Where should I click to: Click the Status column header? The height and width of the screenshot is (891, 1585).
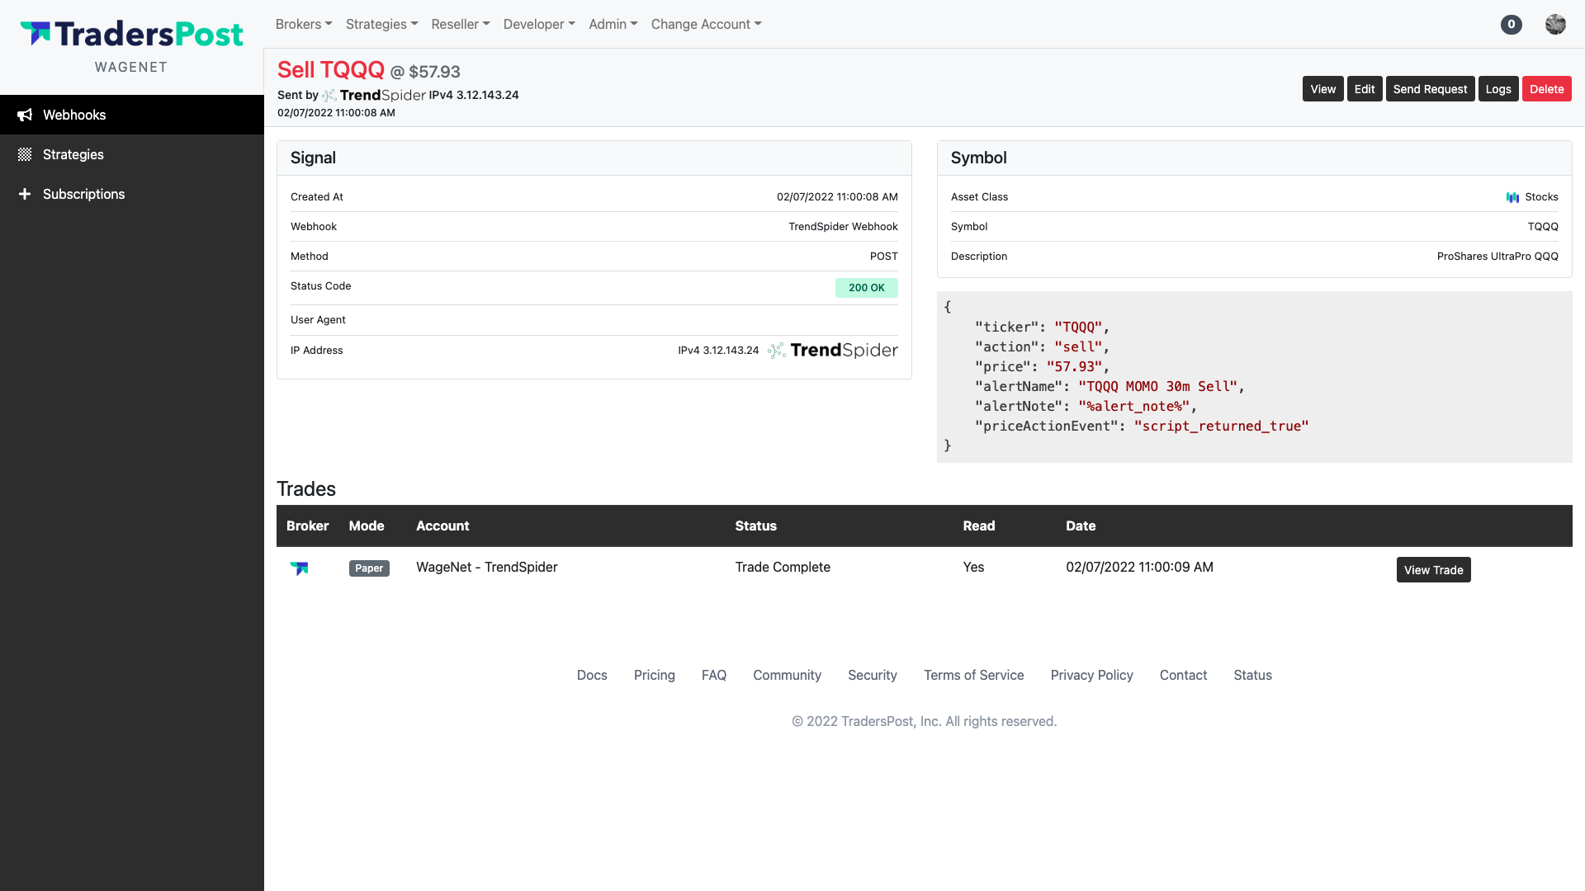[x=755, y=526]
